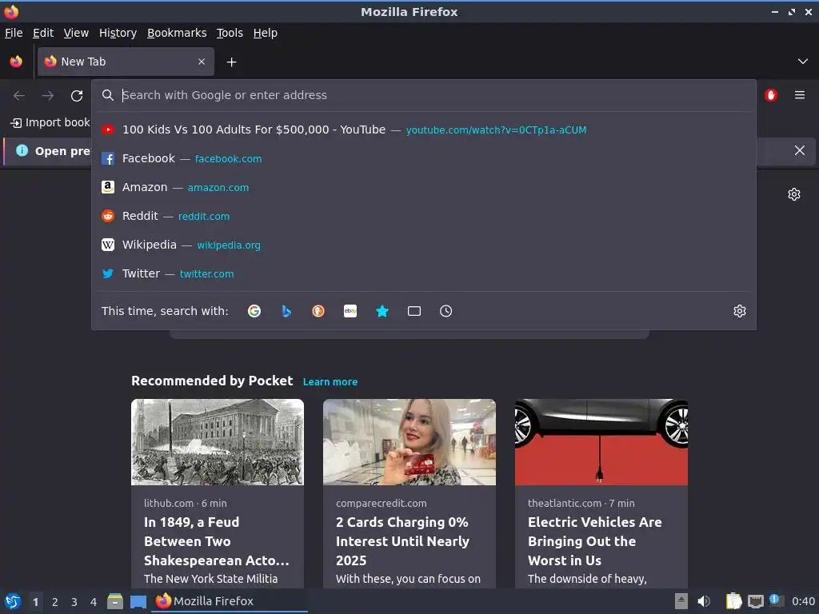The width and height of the screenshot is (819, 614).
Task: Open the Twitter suggestion
Action: click(424, 273)
